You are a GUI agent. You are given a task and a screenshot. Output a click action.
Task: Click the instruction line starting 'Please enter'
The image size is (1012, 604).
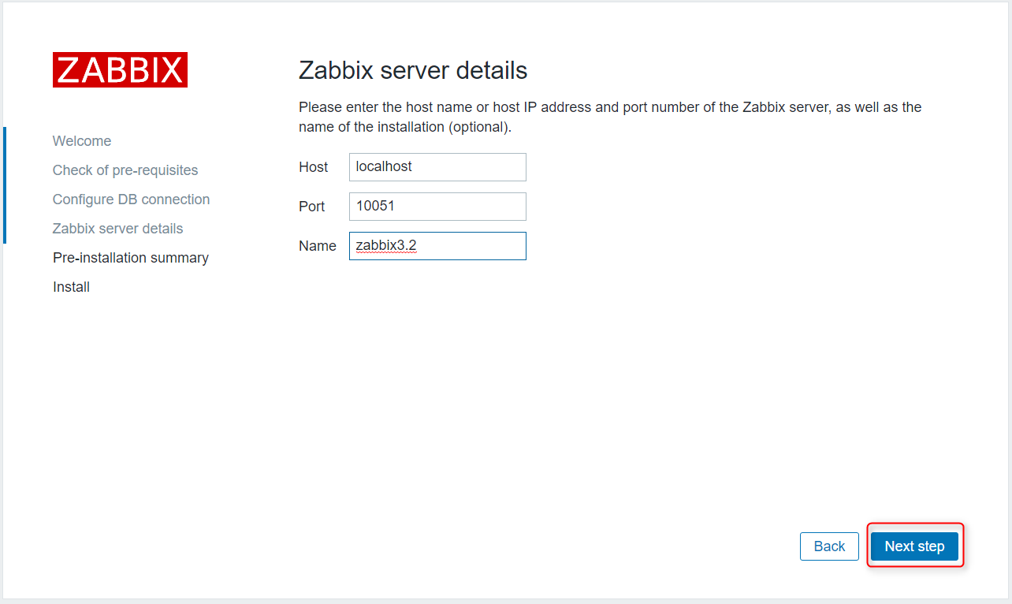point(610,106)
